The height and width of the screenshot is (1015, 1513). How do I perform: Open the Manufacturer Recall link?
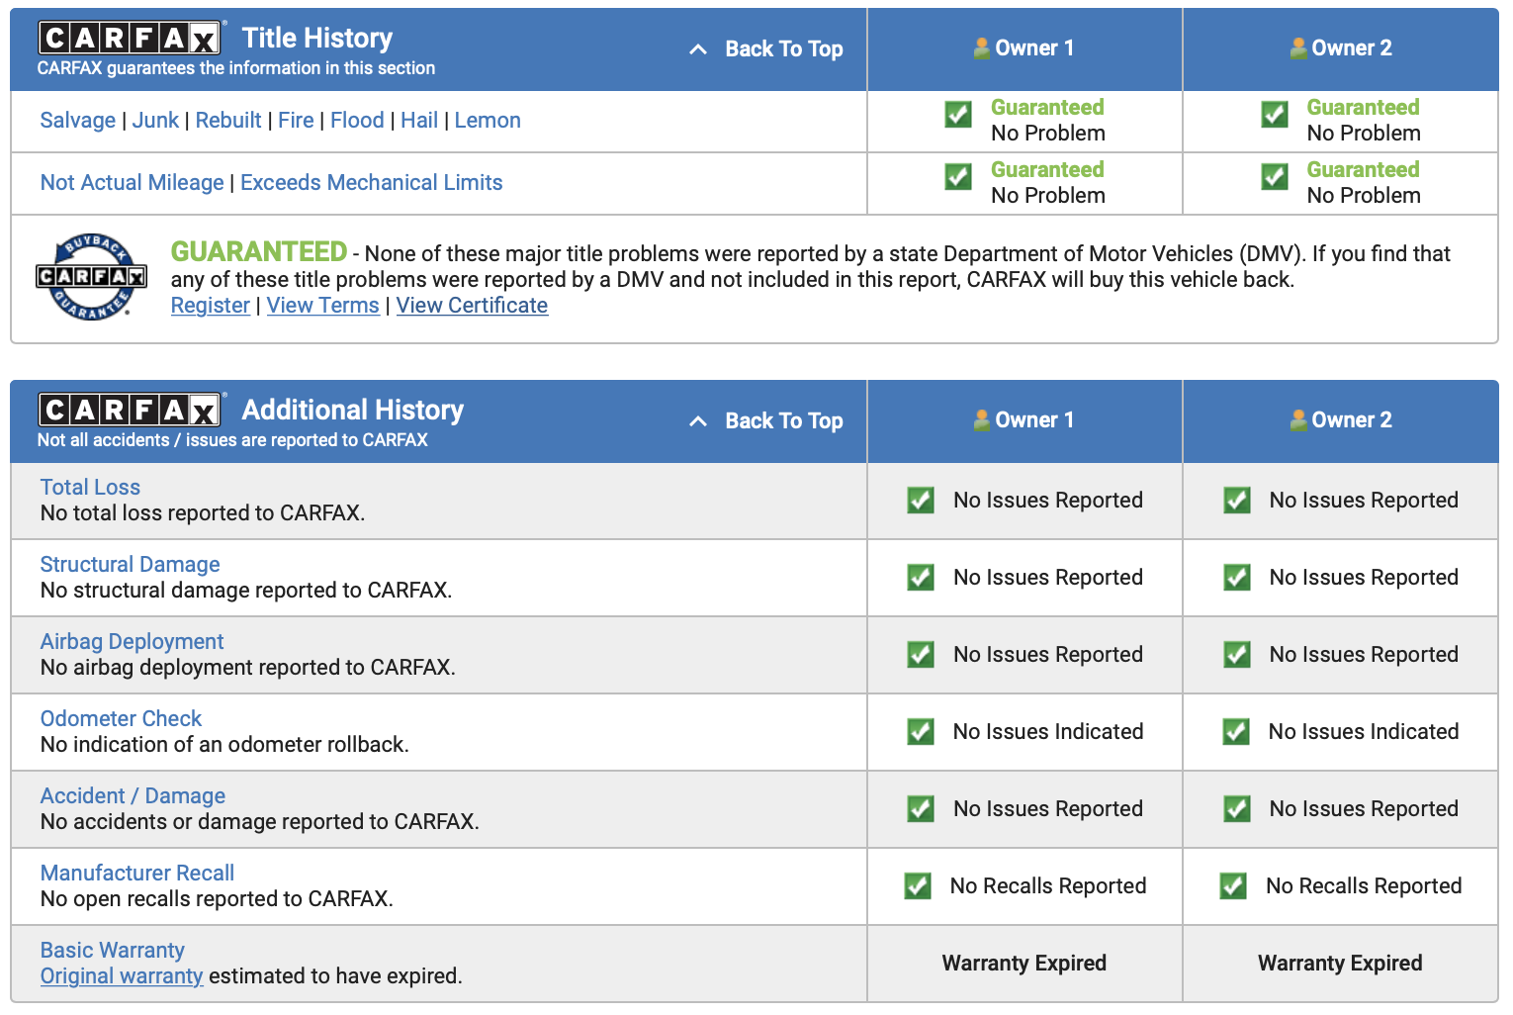137,873
